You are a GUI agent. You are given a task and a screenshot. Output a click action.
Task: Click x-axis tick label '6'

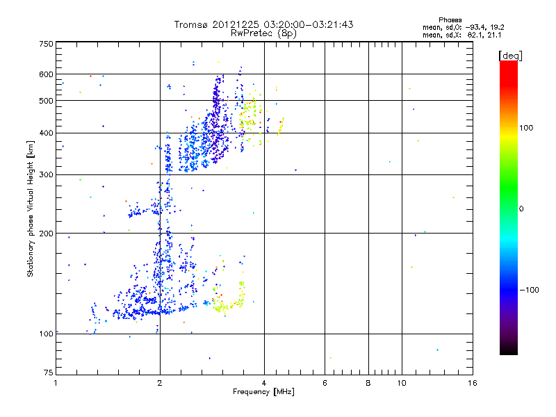tap(325, 383)
